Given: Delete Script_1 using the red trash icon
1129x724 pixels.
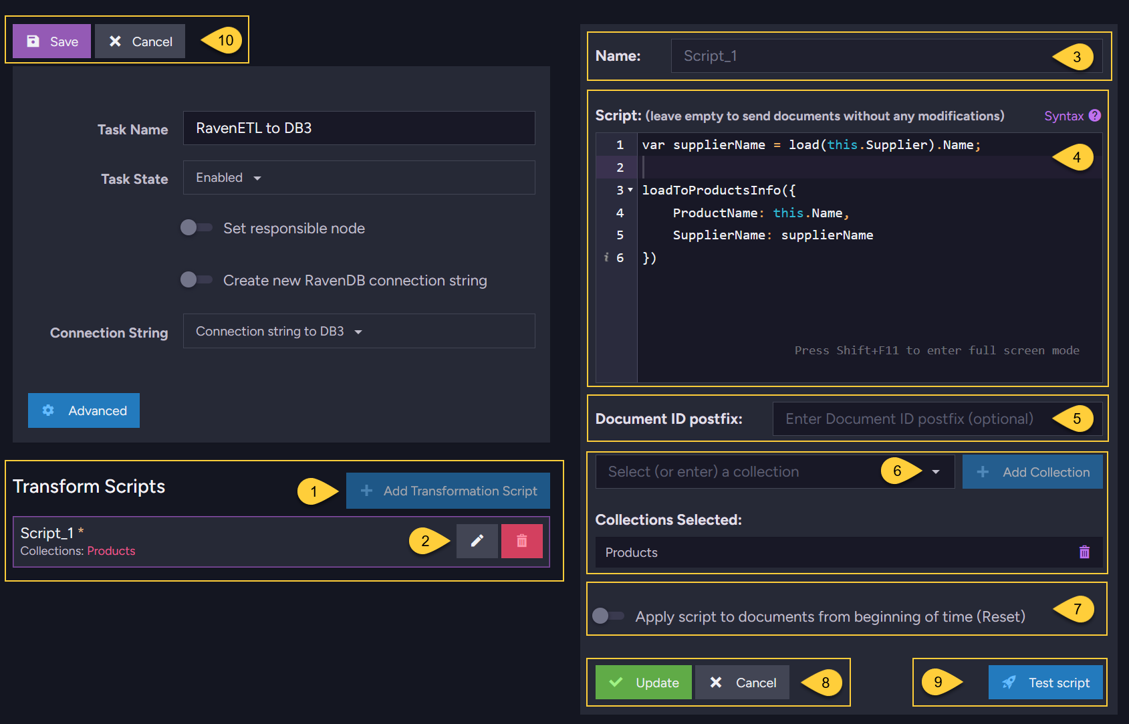Looking at the screenshot, I should [x=521, y=541].
